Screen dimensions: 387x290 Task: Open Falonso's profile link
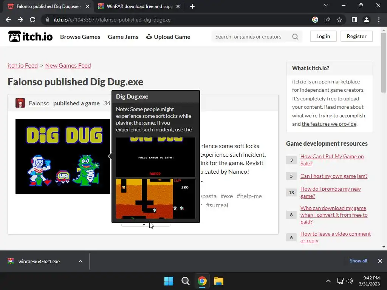coord(39,103)
